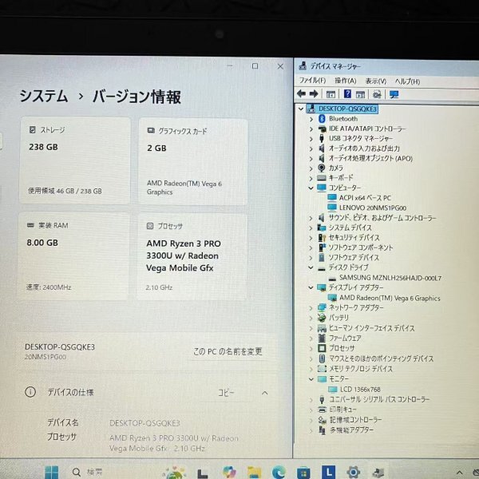Select LENOVO 20NMS1PG00 entry
The height and width of the screenshot is (479, 479).
pyautogui.click(x=373, y=208)
